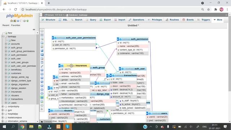Expand the customers table tree node
The width and height of the screenshot is (231, 130).
6,73
